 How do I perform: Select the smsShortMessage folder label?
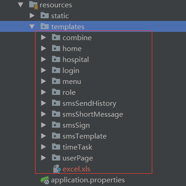coord(93,114)
